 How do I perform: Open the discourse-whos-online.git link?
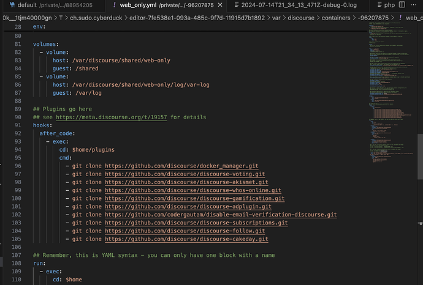click(193, 190)
